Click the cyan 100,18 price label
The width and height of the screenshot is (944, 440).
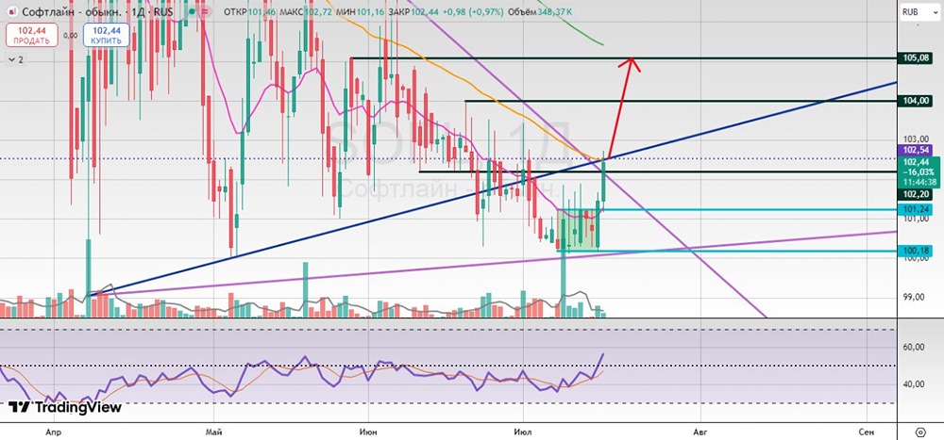point(914,250)
